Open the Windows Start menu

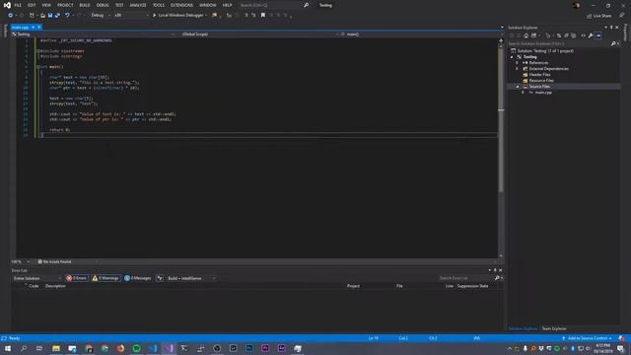pos(8,348)
